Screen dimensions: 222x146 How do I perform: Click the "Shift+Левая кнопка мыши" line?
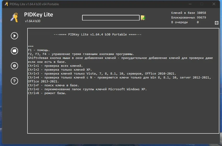tap(120, 58)
